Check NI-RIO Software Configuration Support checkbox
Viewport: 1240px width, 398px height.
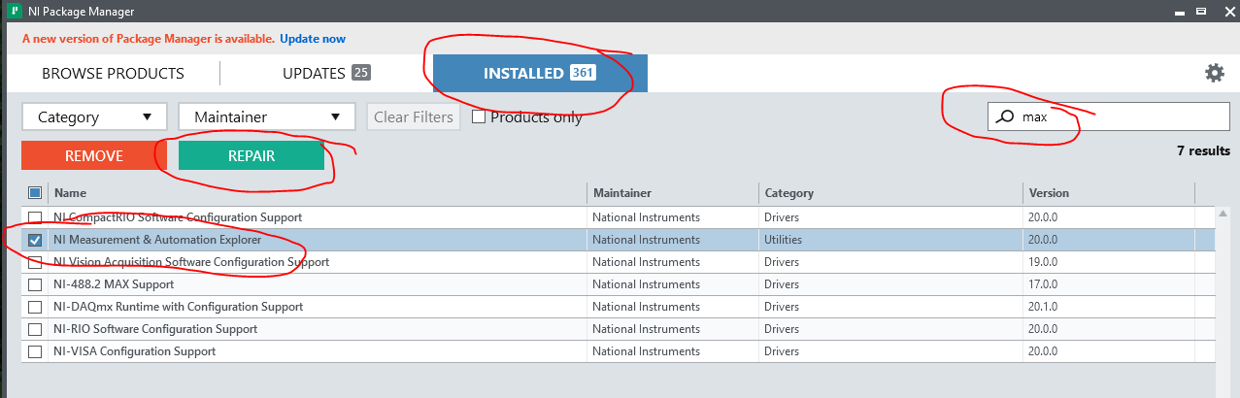click(x=35, y=329)
